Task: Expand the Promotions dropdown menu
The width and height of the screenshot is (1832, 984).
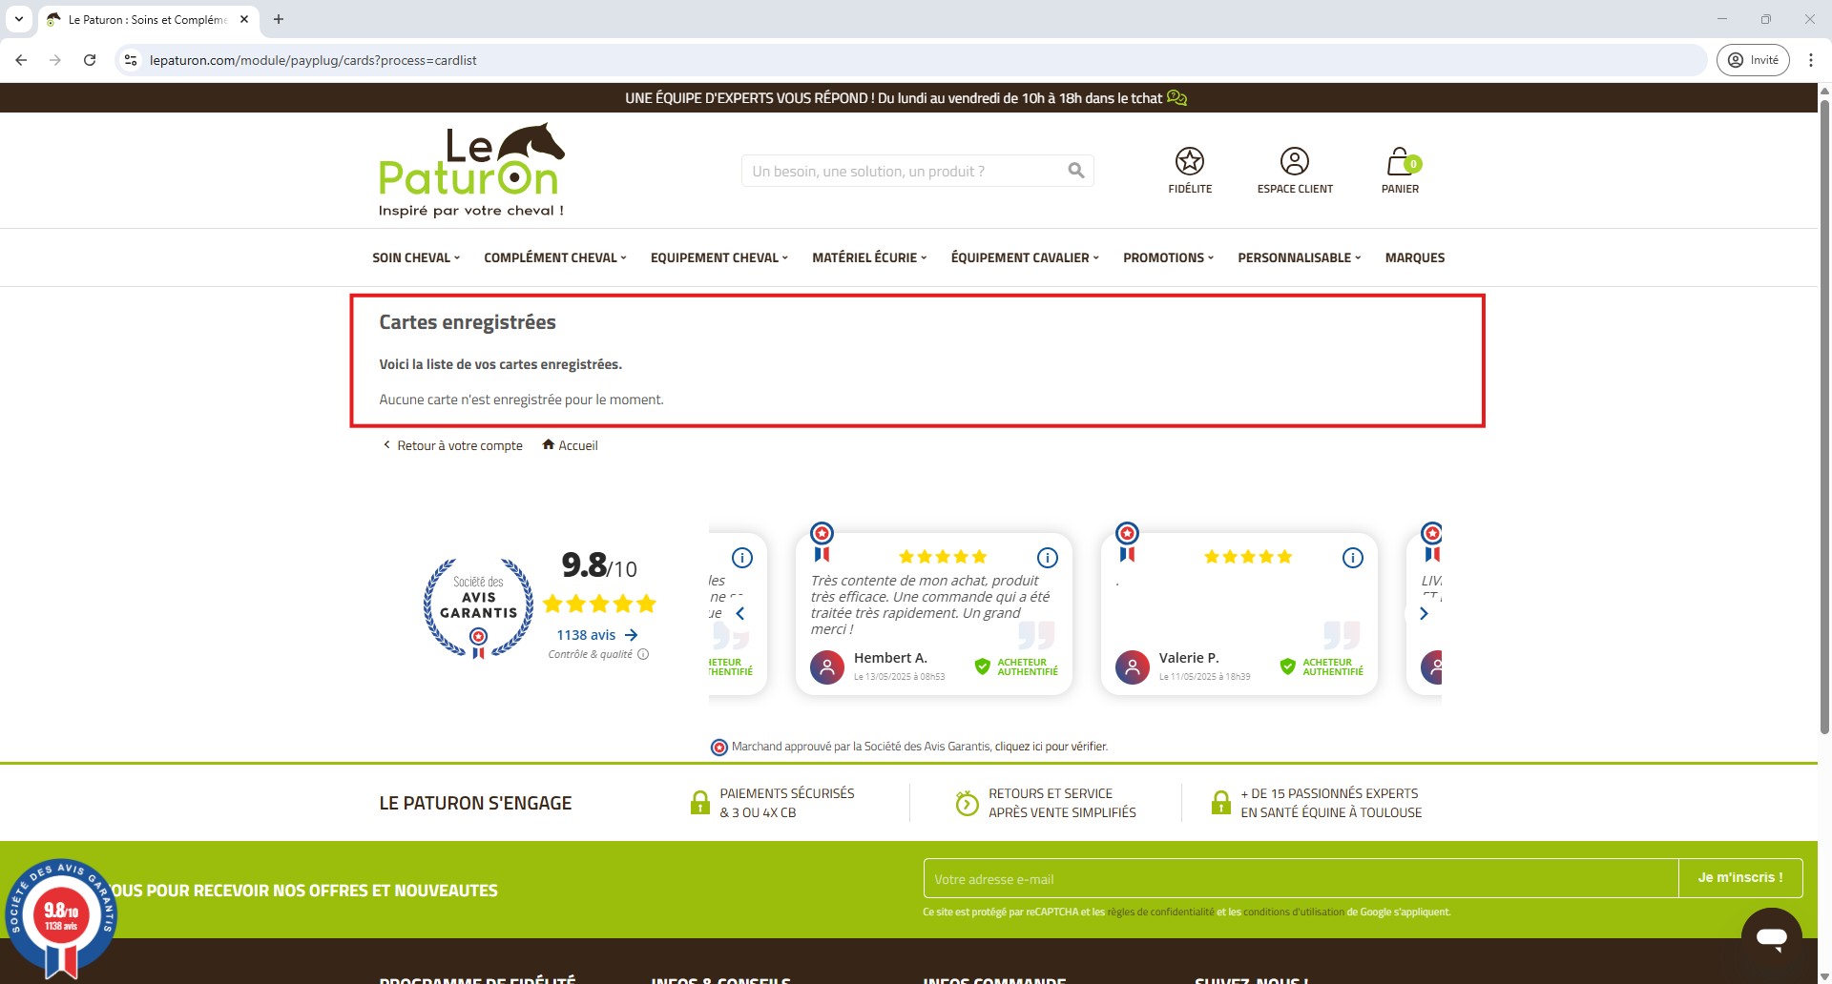Action: pyautogui.click(x=1167, y=257)
